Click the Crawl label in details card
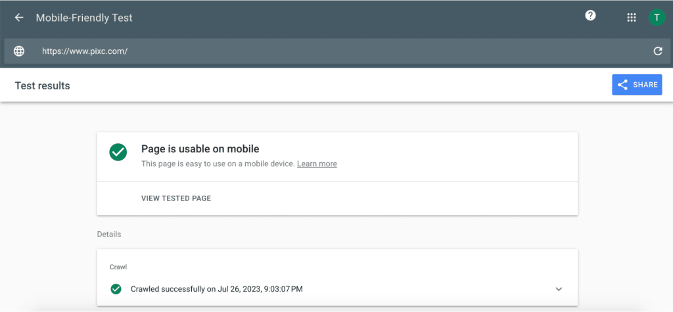Viewport: 673px width, 312px height. (118, 267)
